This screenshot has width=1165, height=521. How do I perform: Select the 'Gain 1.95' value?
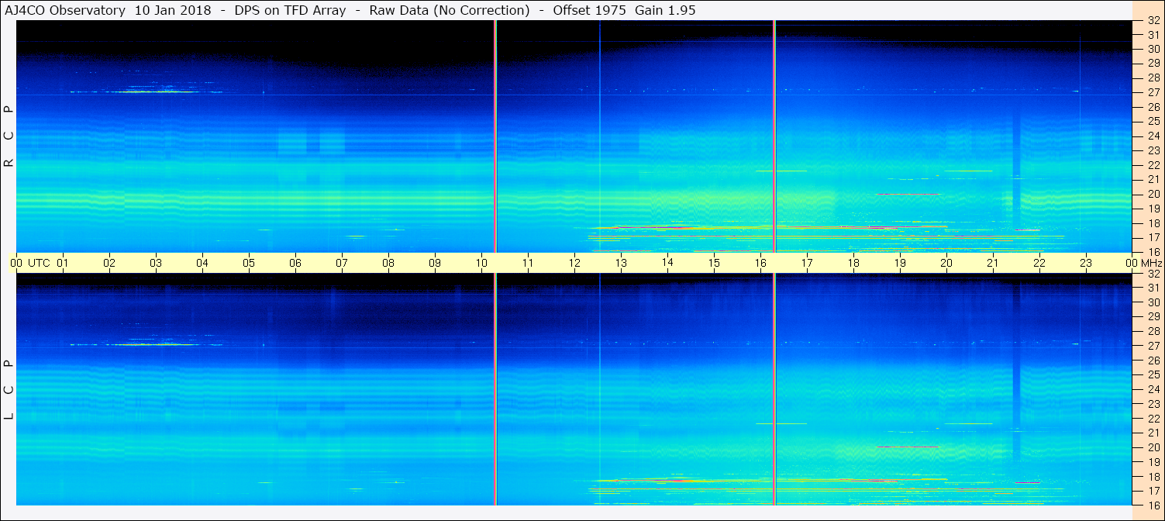[664, 11]
